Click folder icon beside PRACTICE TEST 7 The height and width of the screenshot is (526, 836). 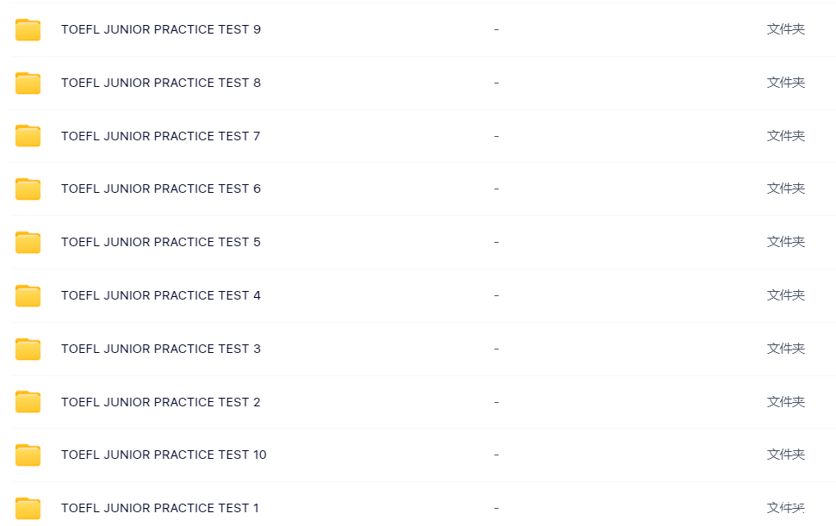pyautogui.click(x=28, y=136)
